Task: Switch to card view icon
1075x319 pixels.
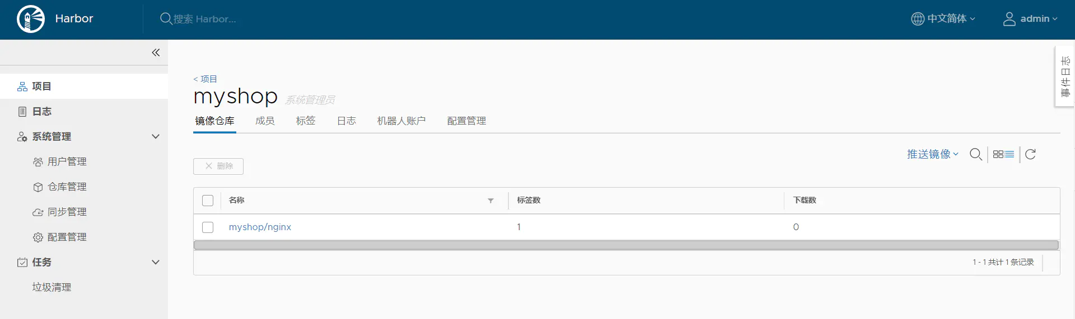Action: tap(998, 154)
